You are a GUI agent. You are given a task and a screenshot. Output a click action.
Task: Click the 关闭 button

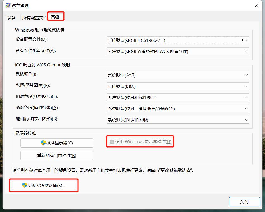(244, 202)
